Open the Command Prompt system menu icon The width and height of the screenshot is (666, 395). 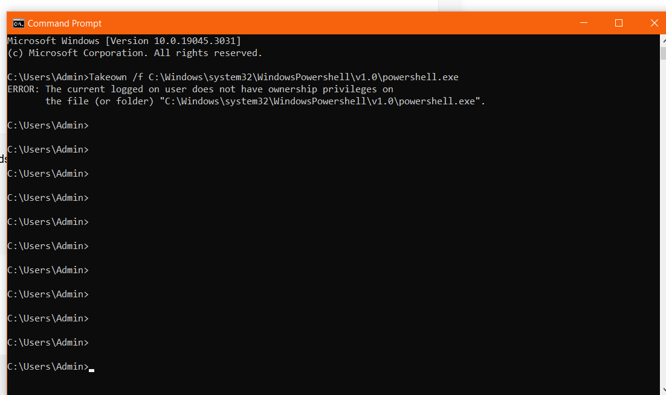18,24
